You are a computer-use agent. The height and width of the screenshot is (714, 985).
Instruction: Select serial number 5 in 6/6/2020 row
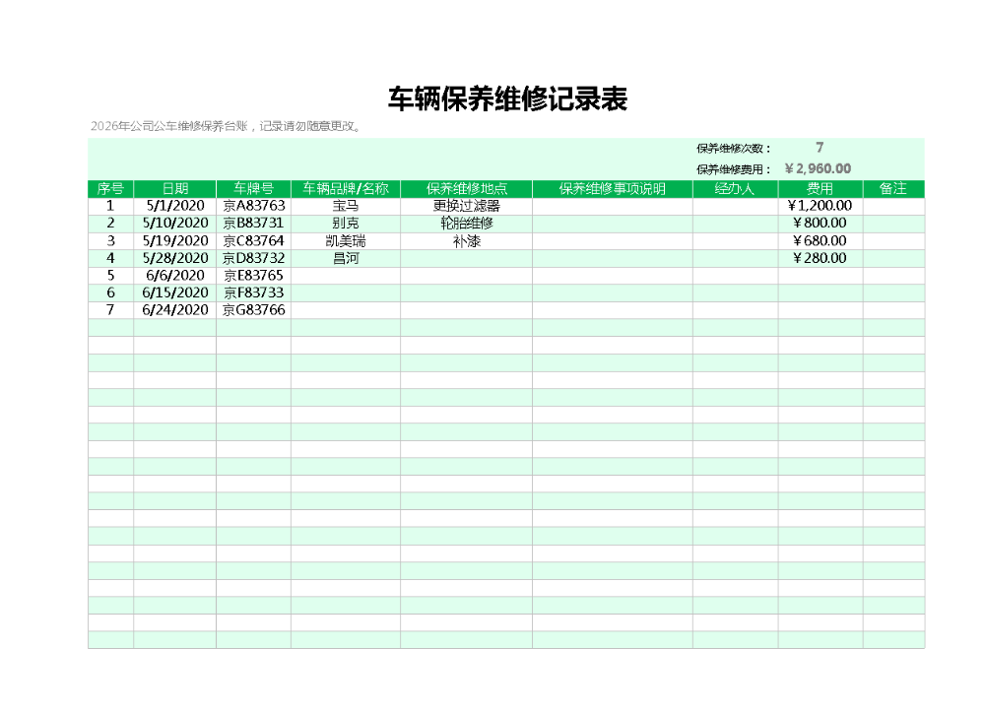(x=110, y=276)
